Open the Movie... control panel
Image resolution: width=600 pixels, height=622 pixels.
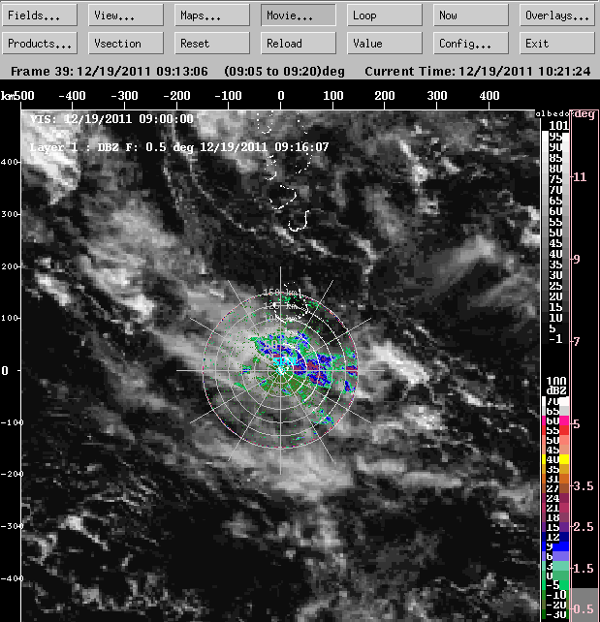click(x=299, y=16)
